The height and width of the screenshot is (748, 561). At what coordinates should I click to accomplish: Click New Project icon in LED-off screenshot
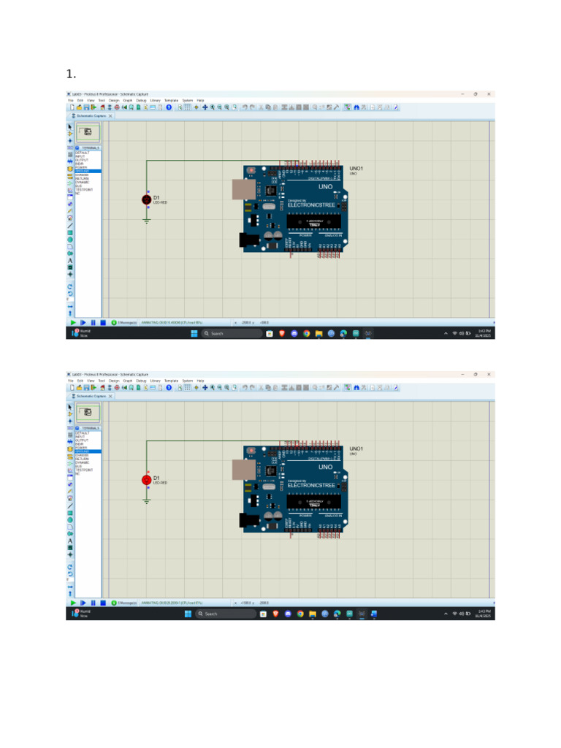(x=72, y=107)
